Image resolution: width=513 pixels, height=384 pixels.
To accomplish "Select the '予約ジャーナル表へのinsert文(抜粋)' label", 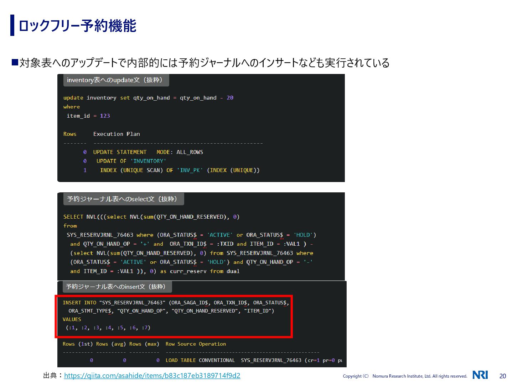I will [x=118, y=287].
